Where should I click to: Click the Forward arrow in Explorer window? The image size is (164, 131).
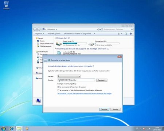(39, 29)
